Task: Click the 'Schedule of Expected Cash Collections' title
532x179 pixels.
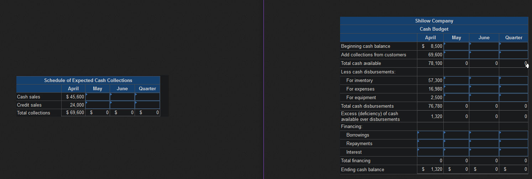Action: coord(88,80)
